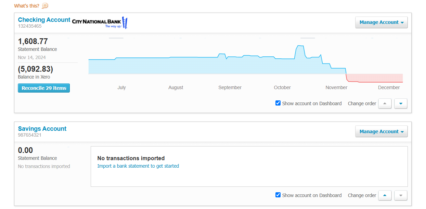This screenshot has height=209, width=426.
Task: Click the City National Bank logo
Action: point(99,22)
